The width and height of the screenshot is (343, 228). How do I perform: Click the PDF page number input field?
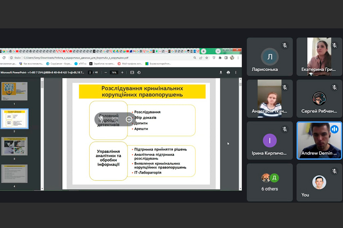pyautogui.click(x=90, y=72)
